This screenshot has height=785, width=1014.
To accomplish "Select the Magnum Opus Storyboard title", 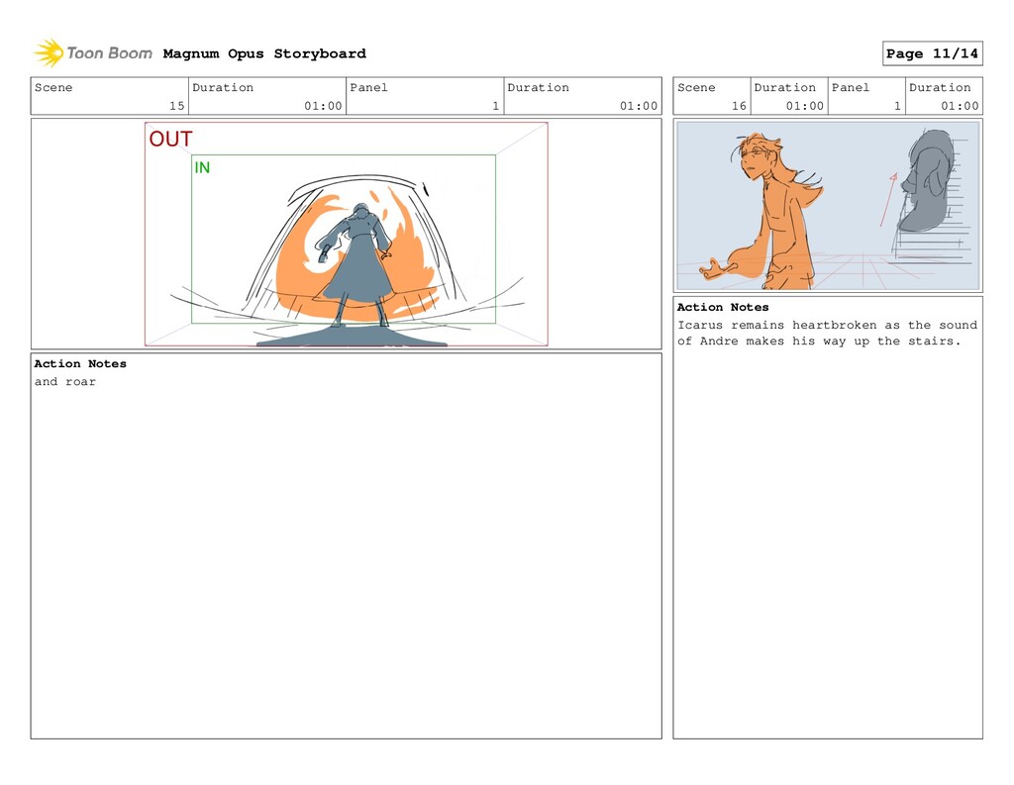I will click(x=264, y=53).
